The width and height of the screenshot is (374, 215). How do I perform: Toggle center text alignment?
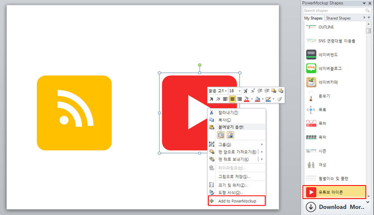click(x=232, y=99)
